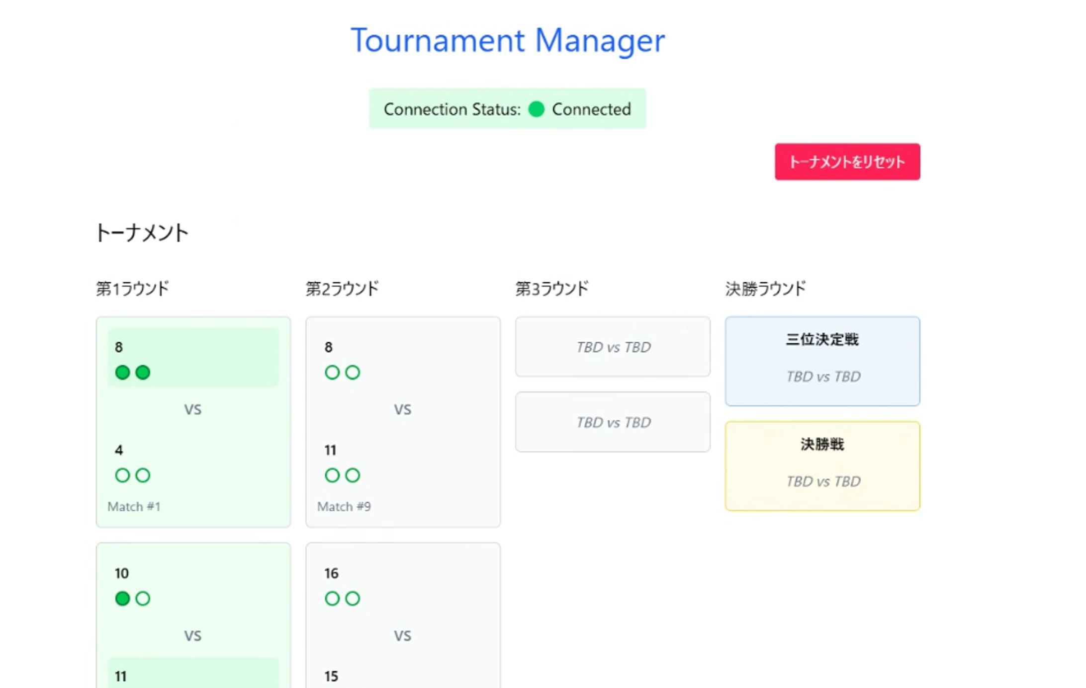
Task: Toggle the second circle for player 11 in Match #9
Action: (353, 475)
